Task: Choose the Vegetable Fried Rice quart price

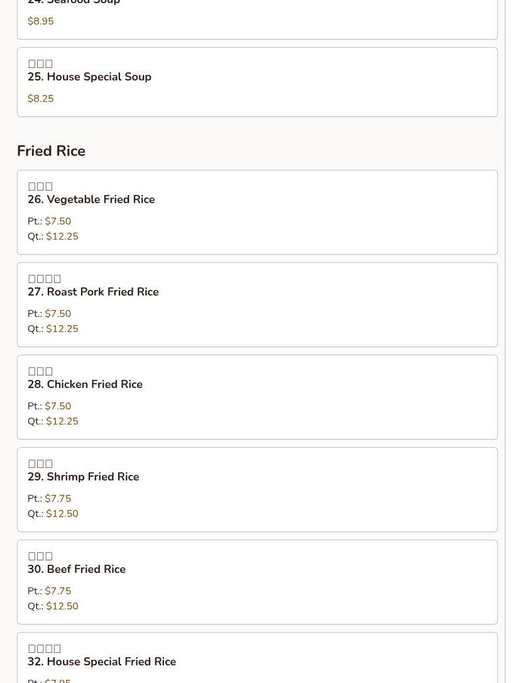Action: 62,236
